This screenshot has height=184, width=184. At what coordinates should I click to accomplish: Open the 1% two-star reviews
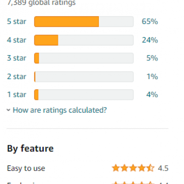click(x=152, y=76)
